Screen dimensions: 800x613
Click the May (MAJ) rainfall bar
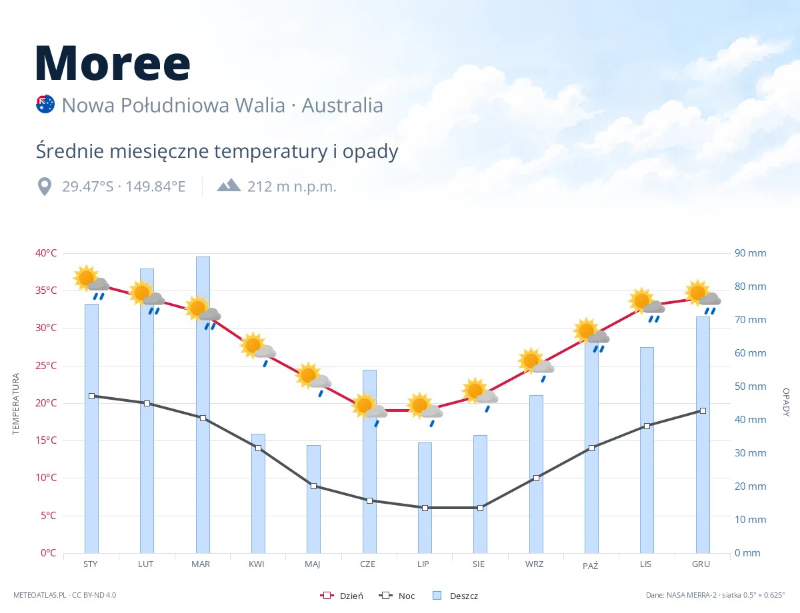coord(313,499)
